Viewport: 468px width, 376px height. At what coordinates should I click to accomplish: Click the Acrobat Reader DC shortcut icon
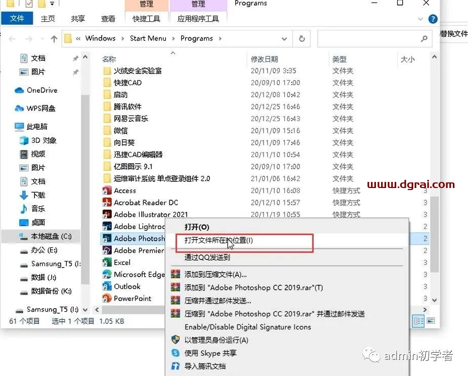[107, 202]
